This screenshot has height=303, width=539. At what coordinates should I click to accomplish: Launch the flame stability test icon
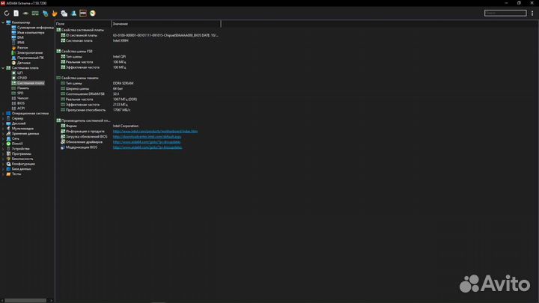[x=55, y=13]
